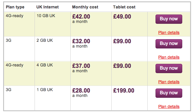Click the UK Internet column header
The height and width of the screenshot is (112, 193).
(x=47, y=7)
